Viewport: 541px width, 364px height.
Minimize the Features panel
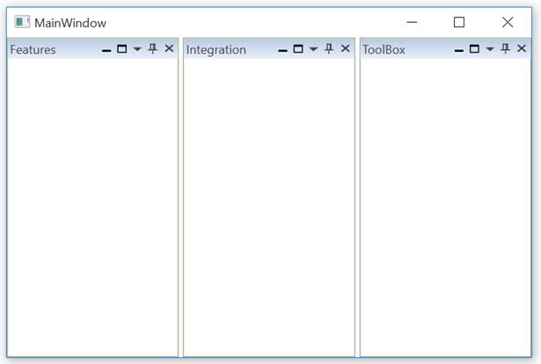point(106,49)
